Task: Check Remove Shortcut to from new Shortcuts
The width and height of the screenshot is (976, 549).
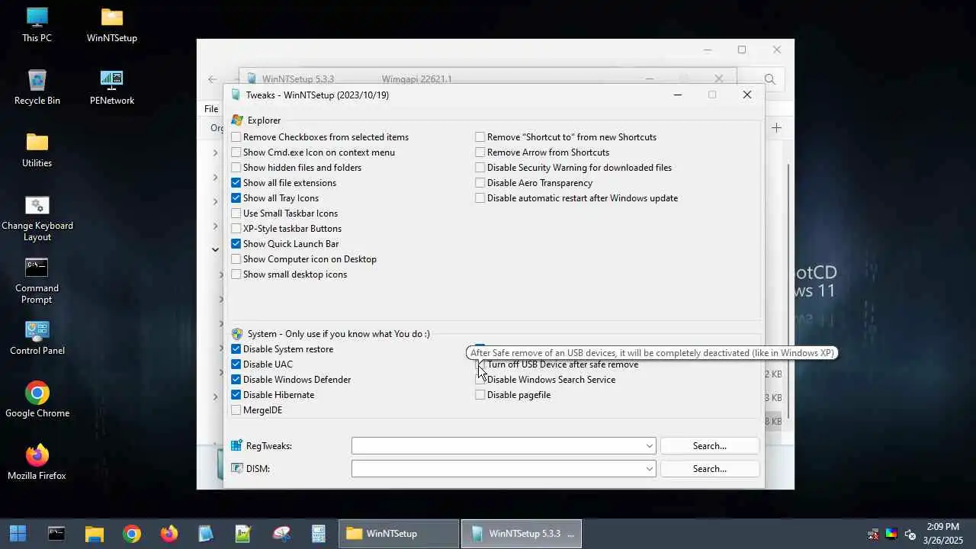Action: [480, 137]
